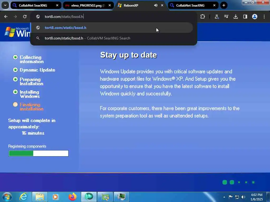
Task: Click the Show desktop strip
Action: pos(268,197)
